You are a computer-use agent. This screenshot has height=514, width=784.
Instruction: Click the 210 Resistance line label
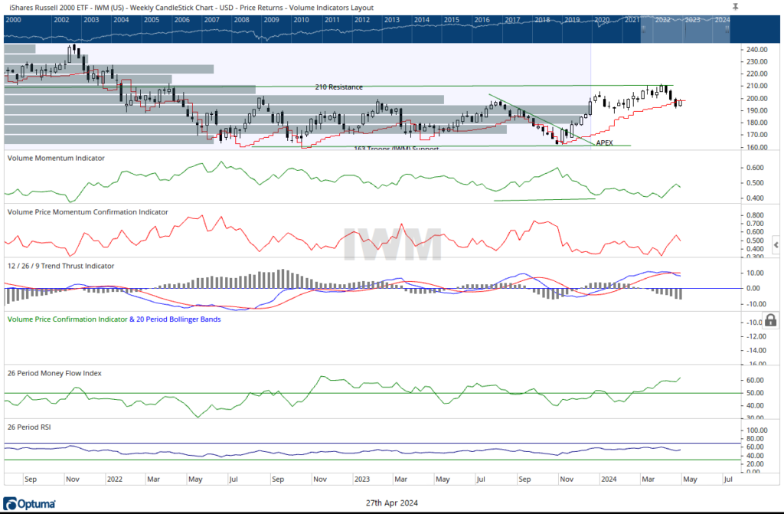point(338,87)
